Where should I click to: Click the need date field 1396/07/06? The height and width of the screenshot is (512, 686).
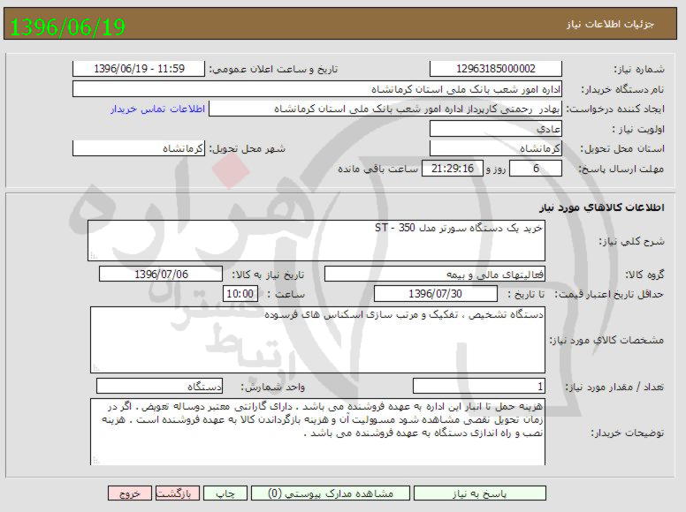[161, 274]
